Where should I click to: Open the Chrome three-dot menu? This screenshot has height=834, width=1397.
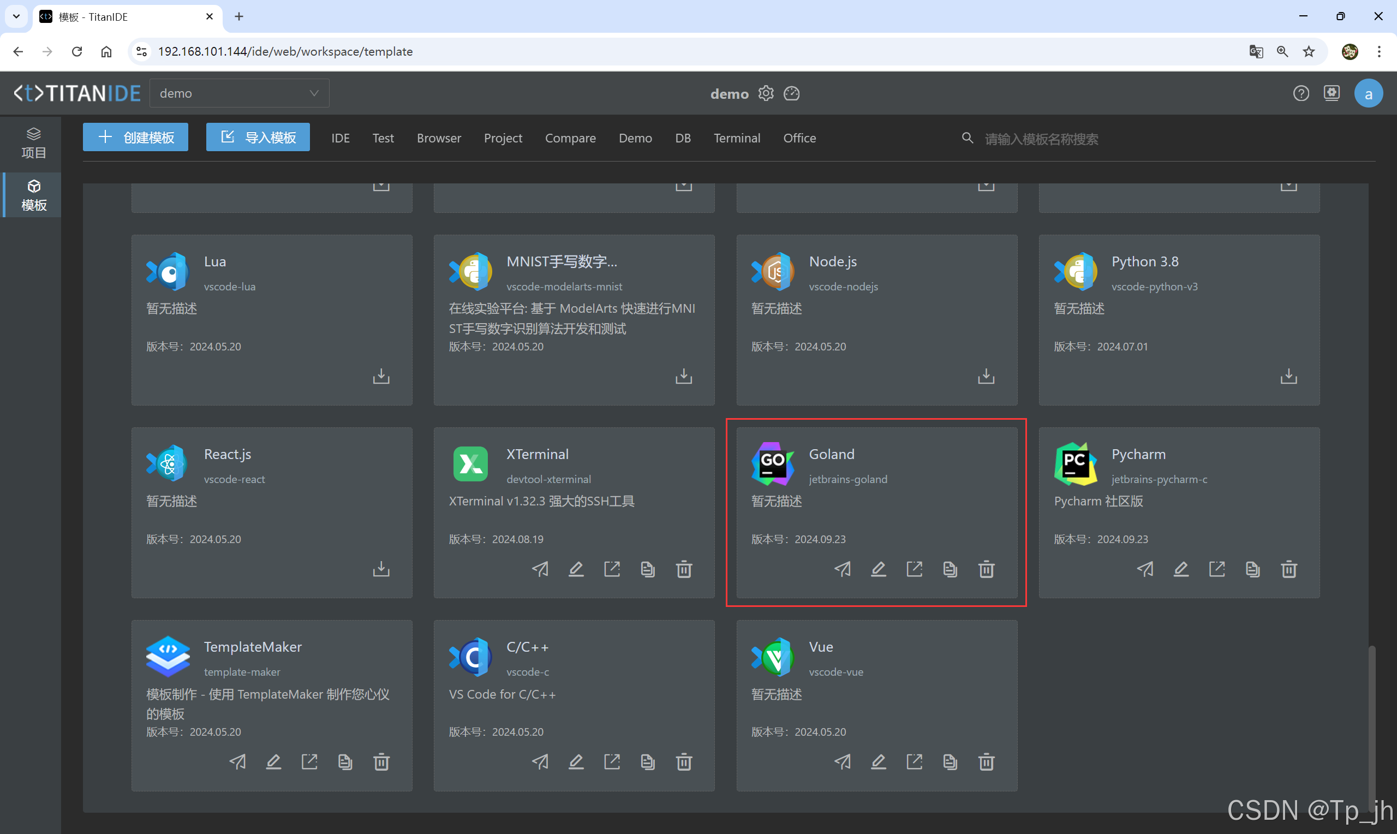coord(1378,52)
